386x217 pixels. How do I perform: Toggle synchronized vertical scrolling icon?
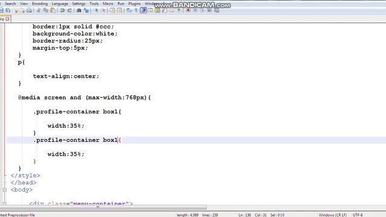point(113,10)
